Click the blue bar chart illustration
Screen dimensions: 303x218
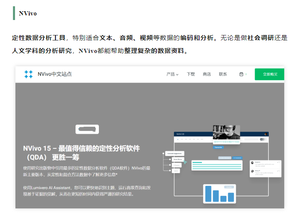(220, 194)
